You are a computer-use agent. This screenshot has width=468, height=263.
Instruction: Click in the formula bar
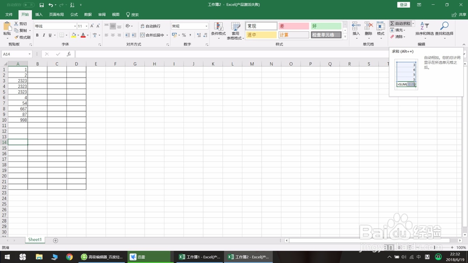(x=232, y=54)
